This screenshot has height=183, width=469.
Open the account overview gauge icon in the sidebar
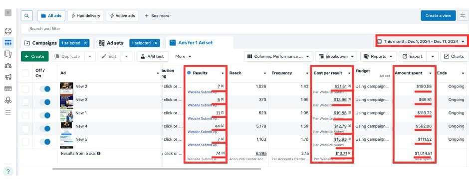[x=8, y=31]
